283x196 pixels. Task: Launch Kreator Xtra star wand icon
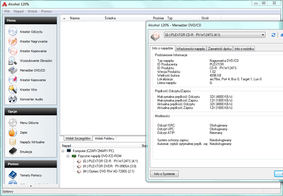(13, 89)
